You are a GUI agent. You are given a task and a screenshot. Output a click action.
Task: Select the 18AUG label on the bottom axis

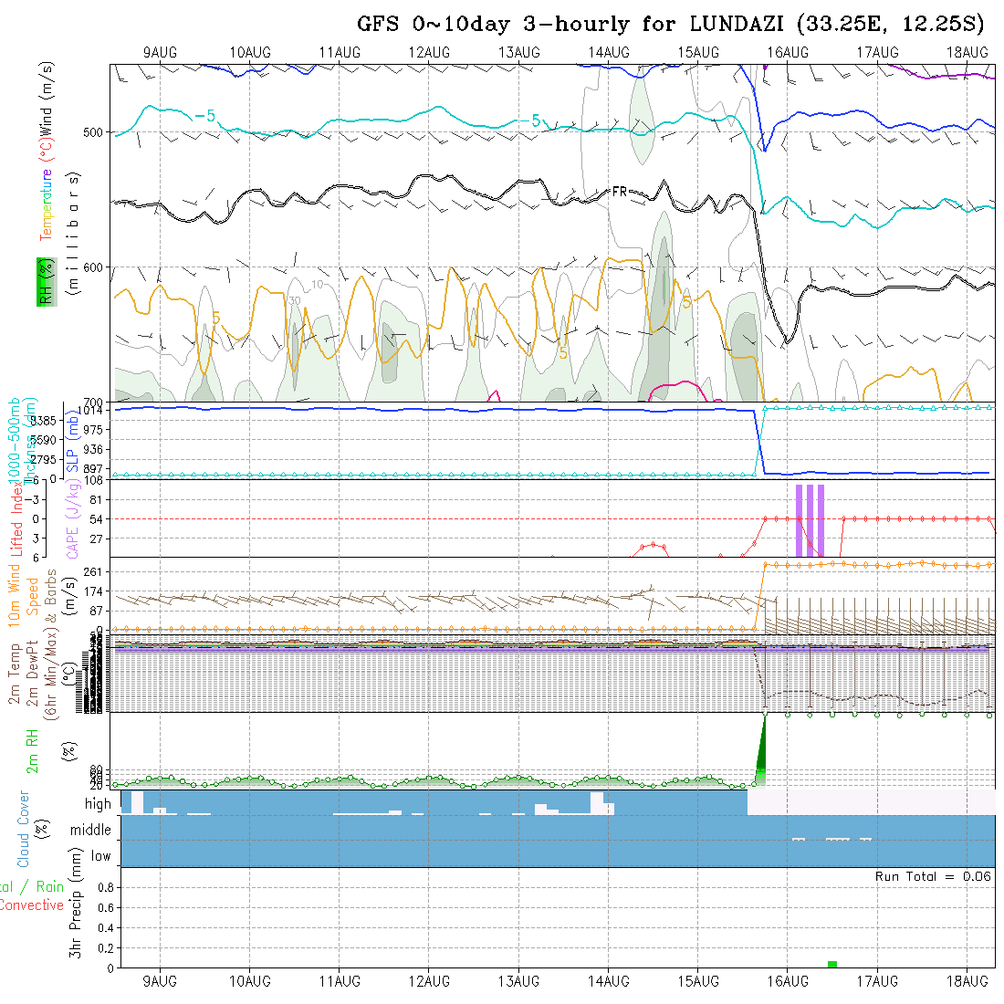(x=967, y=981)
